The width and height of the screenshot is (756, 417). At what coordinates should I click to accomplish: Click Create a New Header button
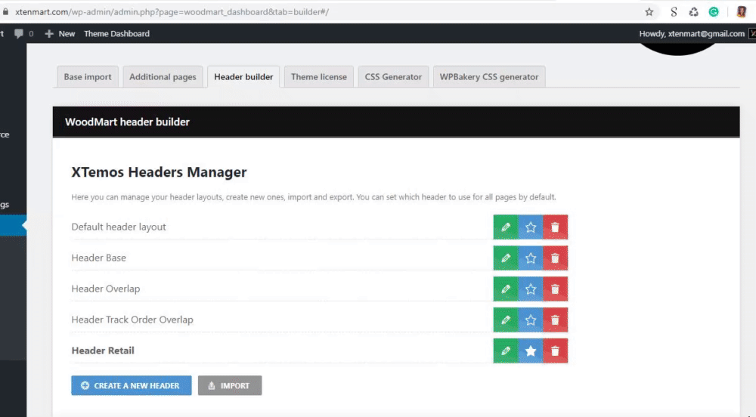click(x=131, y=386)
